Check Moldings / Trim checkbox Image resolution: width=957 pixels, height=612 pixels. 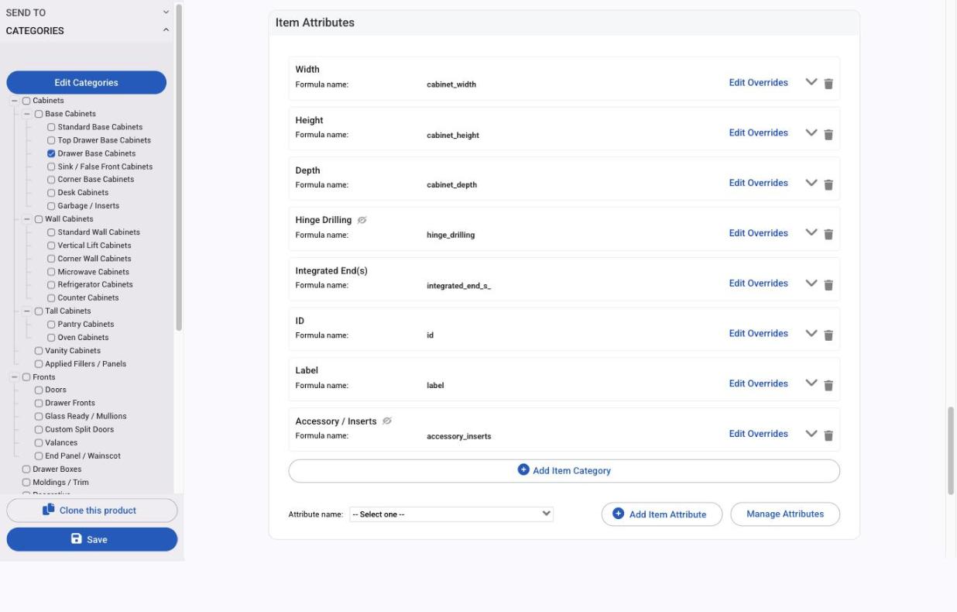tap(26, 483)
